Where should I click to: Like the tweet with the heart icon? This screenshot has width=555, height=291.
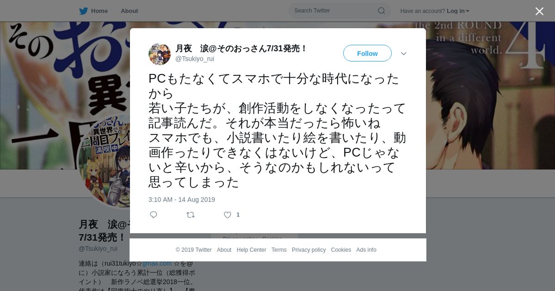[x=228, y=215]
